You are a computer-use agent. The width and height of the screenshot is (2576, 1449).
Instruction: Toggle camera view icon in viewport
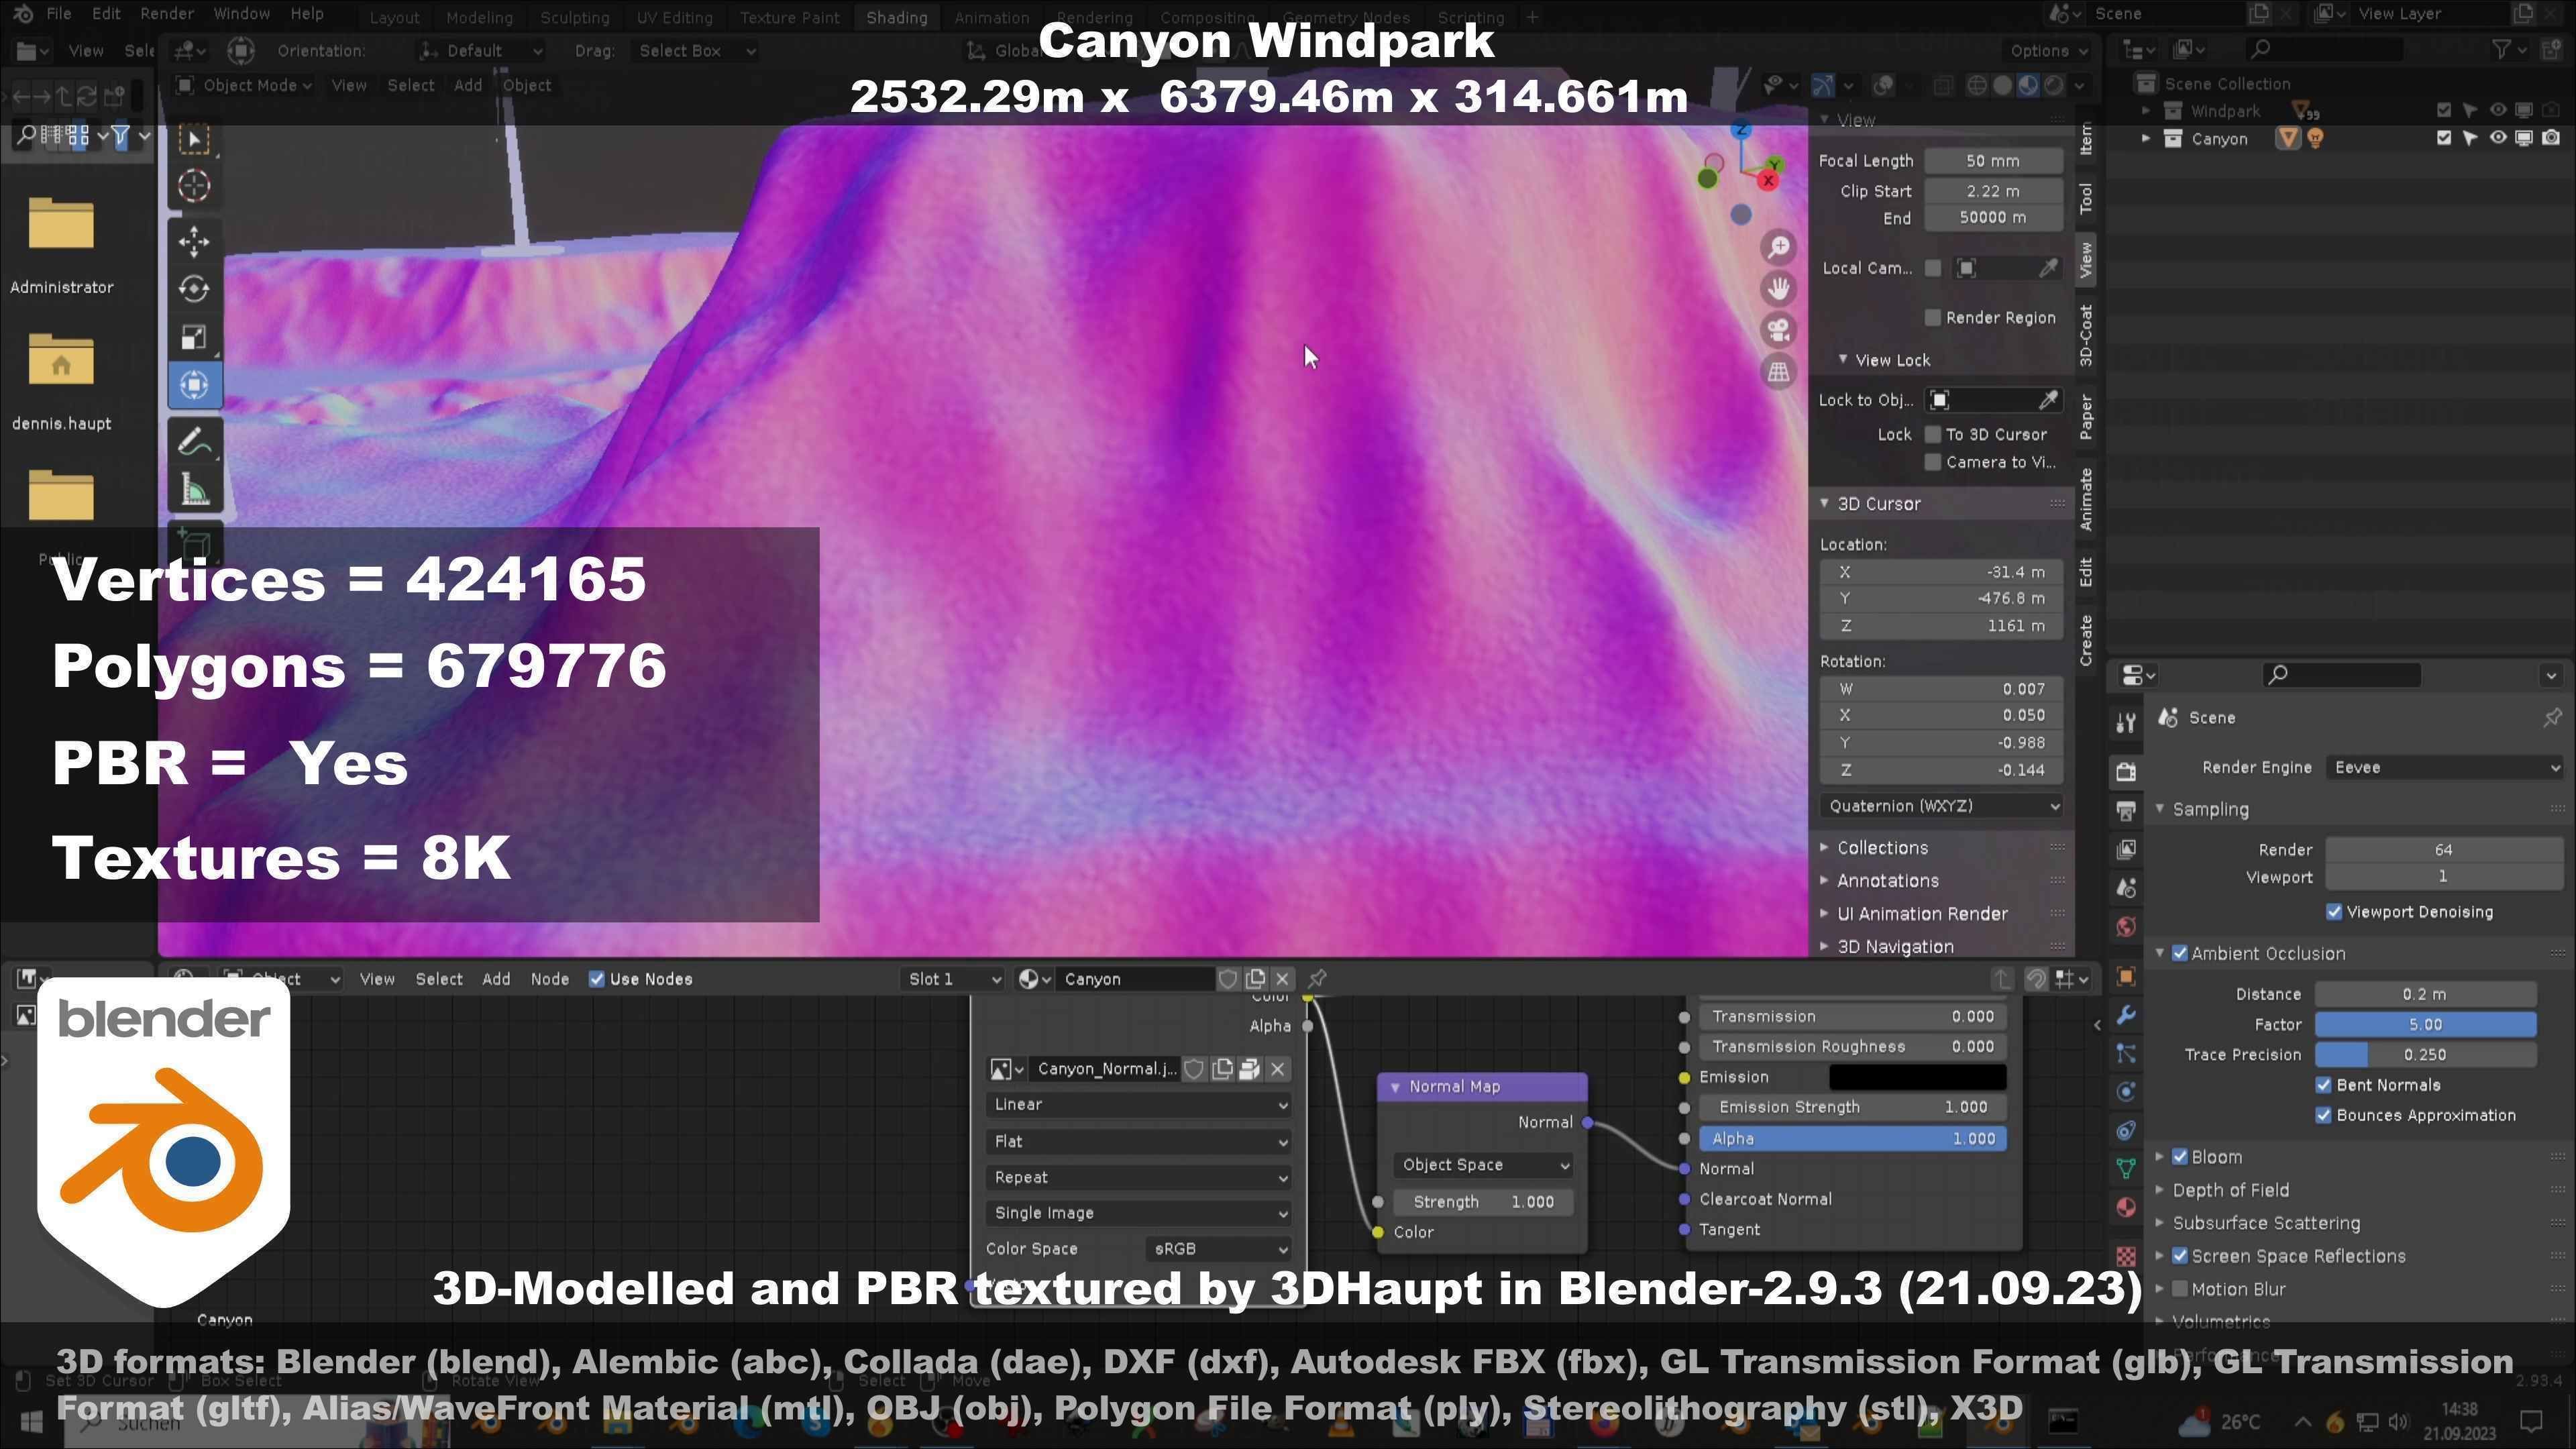pos(1778,330)
